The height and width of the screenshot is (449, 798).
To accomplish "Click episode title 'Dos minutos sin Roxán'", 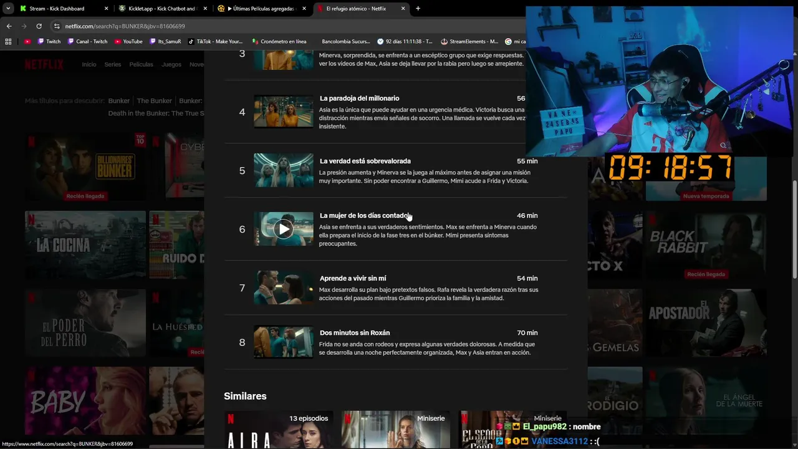I will tap(355, 333).
